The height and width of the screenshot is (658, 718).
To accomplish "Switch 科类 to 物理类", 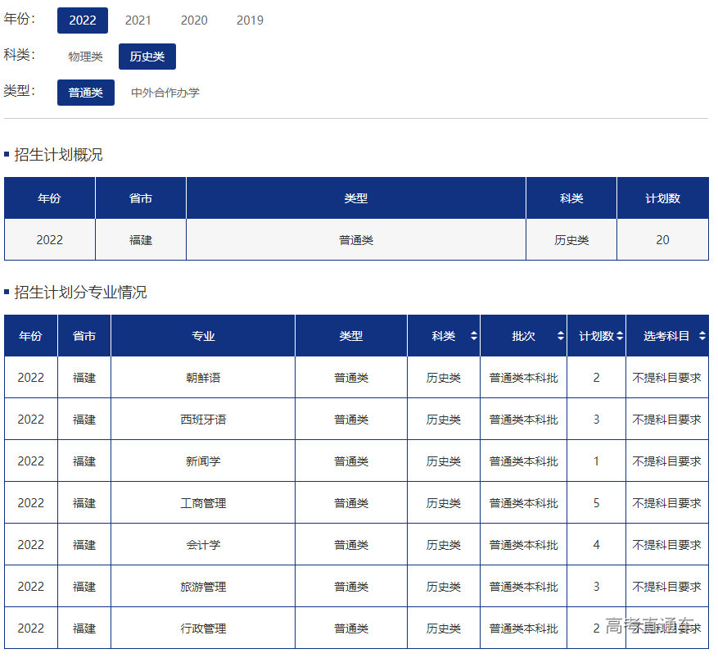I will click(x=84, y=56).
